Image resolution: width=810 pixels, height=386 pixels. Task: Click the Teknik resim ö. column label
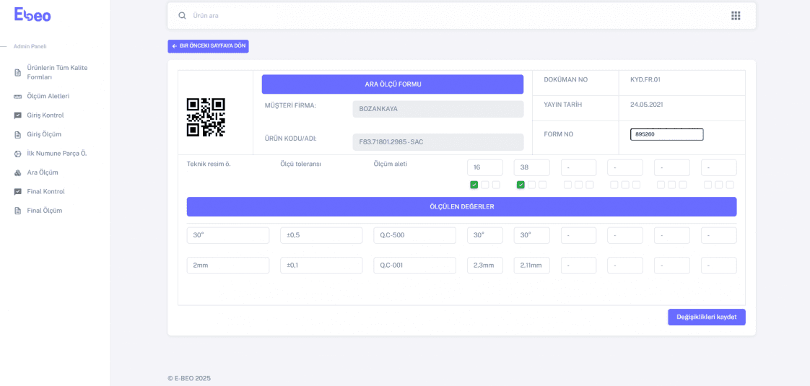click(x=209, y=165)
